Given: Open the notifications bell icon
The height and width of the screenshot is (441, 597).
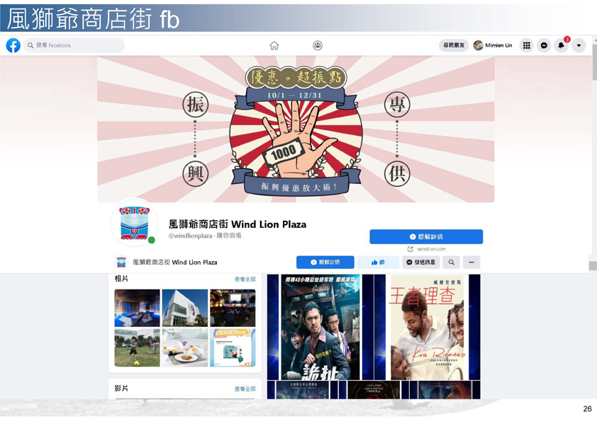Looking at the screenshot, I should 561,45.
